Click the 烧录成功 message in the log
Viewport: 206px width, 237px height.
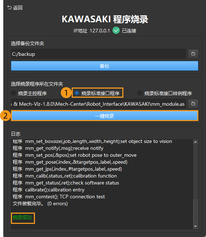[22, 217]
